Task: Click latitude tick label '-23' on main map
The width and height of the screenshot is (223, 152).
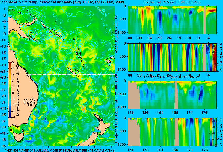Action: point(3,77)
